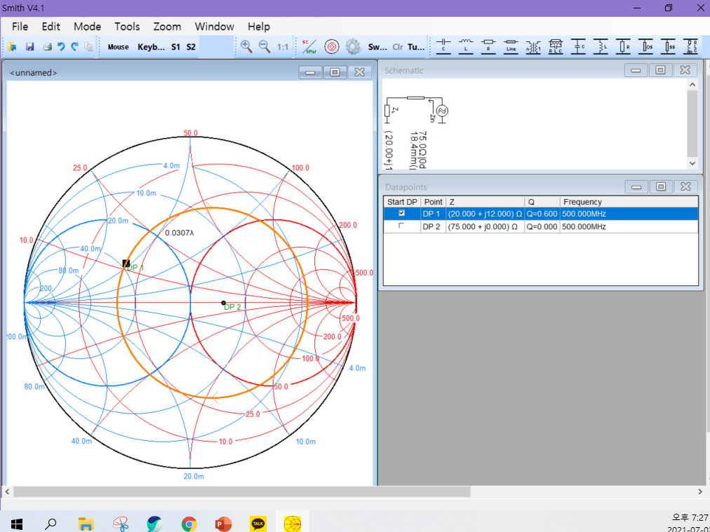Open the Tools menu
Image resolution: width=710 pixels, height=532 pixels.
127,27
